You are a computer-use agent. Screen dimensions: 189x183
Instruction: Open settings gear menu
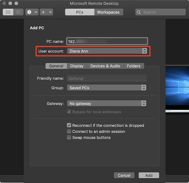(29, 12)
